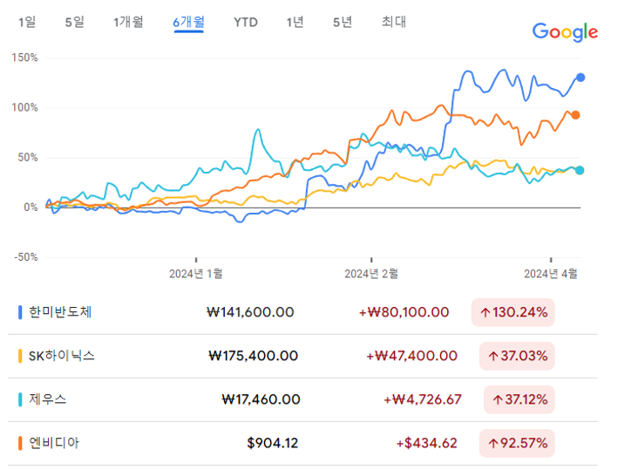Image resolution: width=631 pixels, height=470 pixels.
Task: Click the up arrow in 92.57% badge
Action: (x=493, y=444)
